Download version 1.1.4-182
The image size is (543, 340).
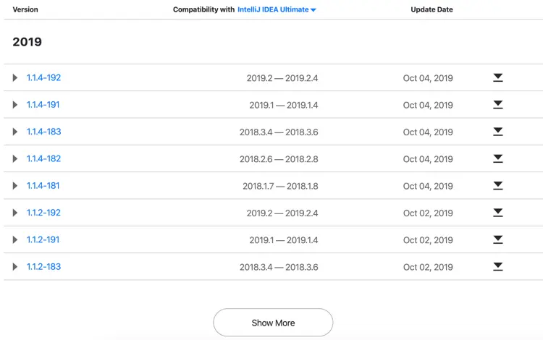coord(498,159)
